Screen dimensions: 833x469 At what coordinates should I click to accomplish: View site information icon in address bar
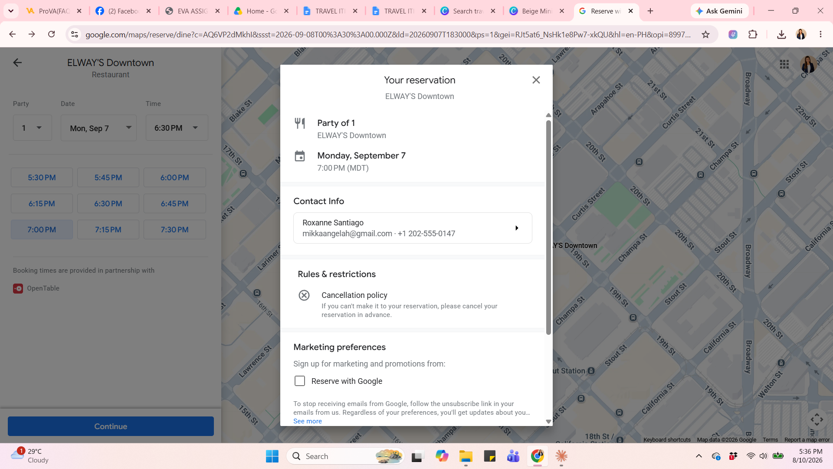pos(75,34)
